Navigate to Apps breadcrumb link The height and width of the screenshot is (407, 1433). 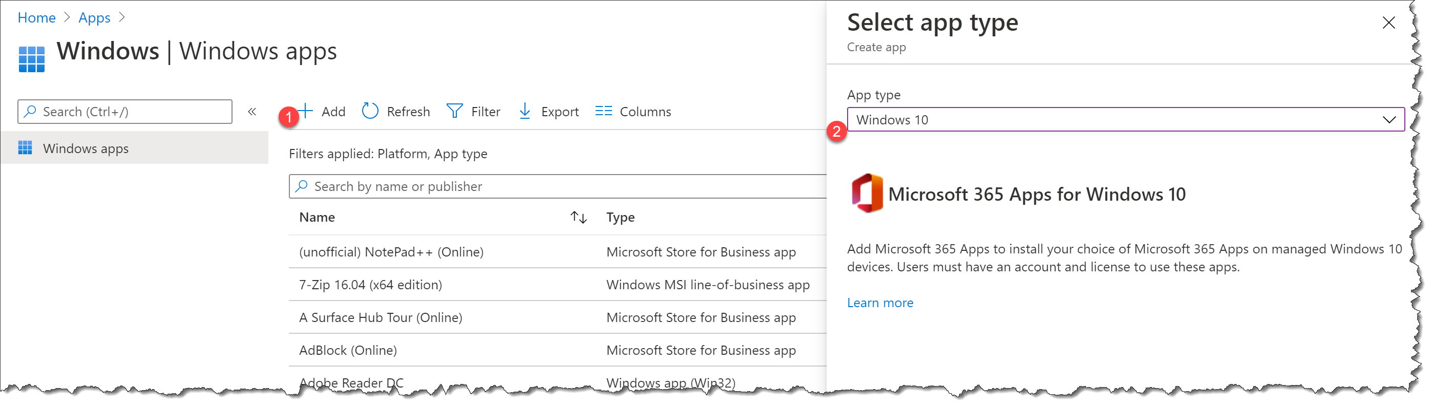94,18
